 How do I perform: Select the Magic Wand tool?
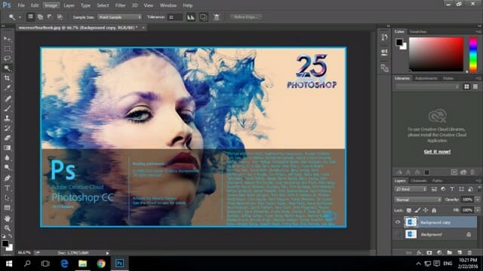pos(7,69)
